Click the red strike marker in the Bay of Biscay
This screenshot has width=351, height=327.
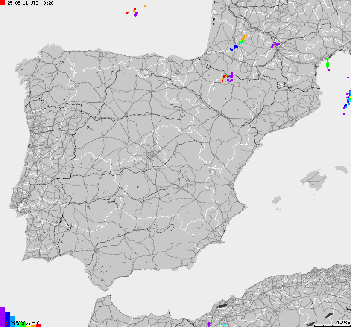[127, 13]
